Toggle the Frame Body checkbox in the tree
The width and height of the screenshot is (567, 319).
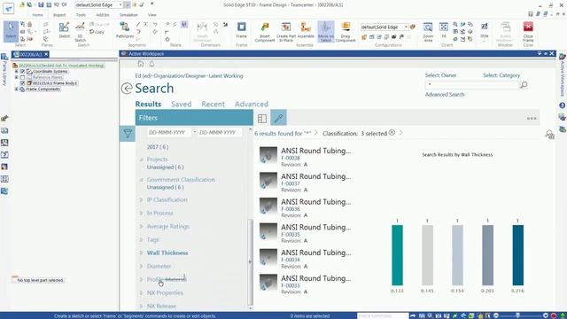pos(22,82)
